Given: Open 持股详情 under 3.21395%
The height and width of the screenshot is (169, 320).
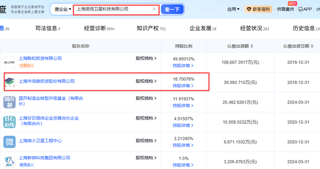Looking at the screenshot, I should coord(183,145).
